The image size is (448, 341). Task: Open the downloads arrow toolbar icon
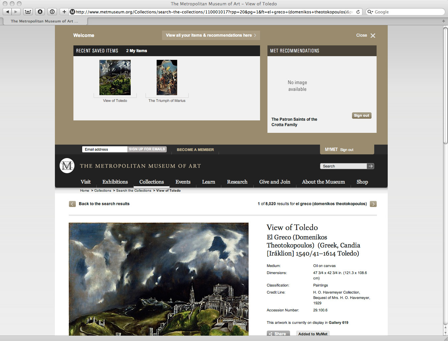40,12
